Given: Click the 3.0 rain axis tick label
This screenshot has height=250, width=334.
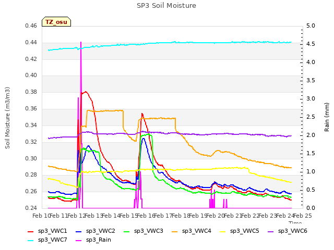Looking at the screenshot, I should coord(311,98).
